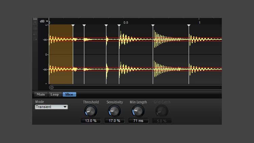Click the Threshold knob
Viewport: 254px width, 143px height.
tap(91, 111)
